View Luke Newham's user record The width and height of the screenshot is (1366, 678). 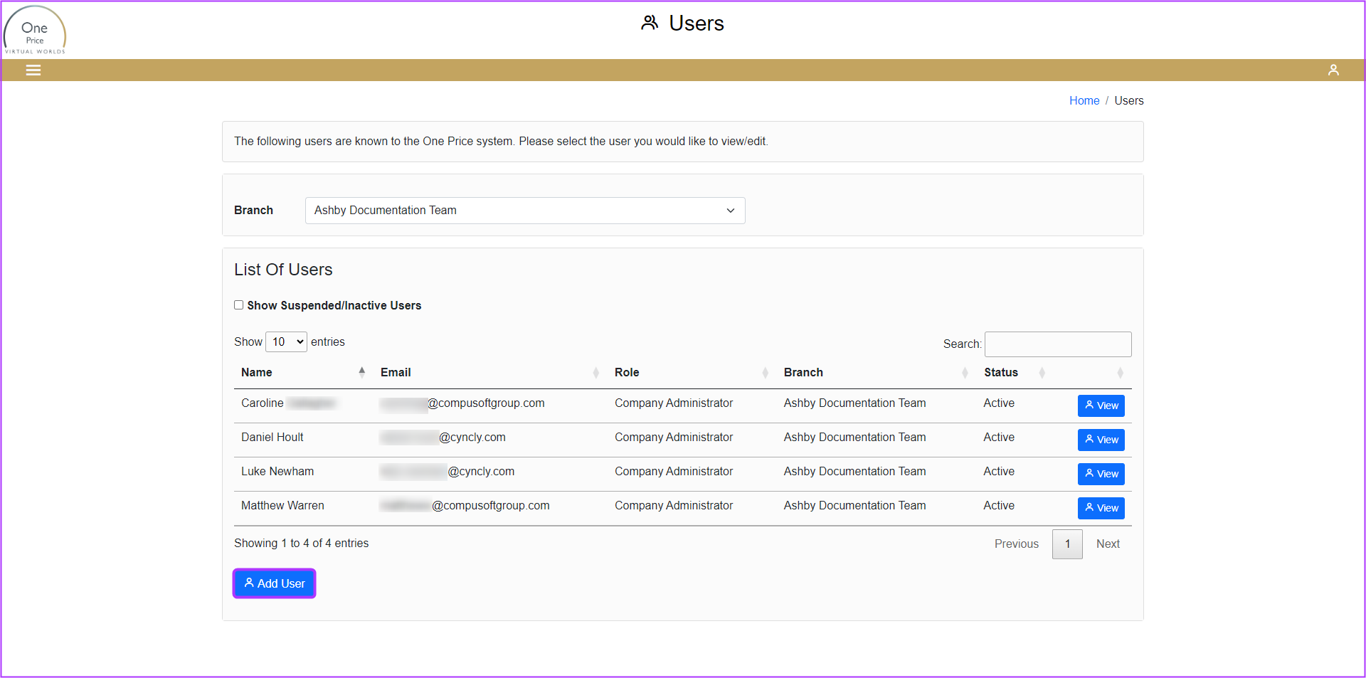[1101, 474]
